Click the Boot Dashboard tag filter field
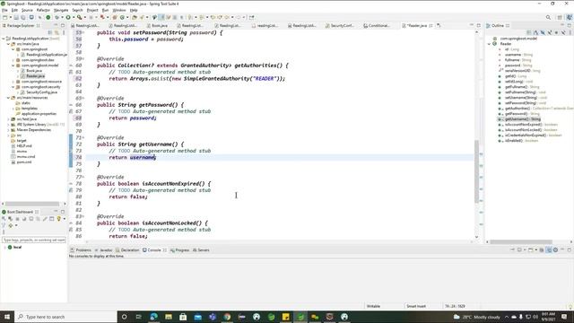 tap(34, 240)
